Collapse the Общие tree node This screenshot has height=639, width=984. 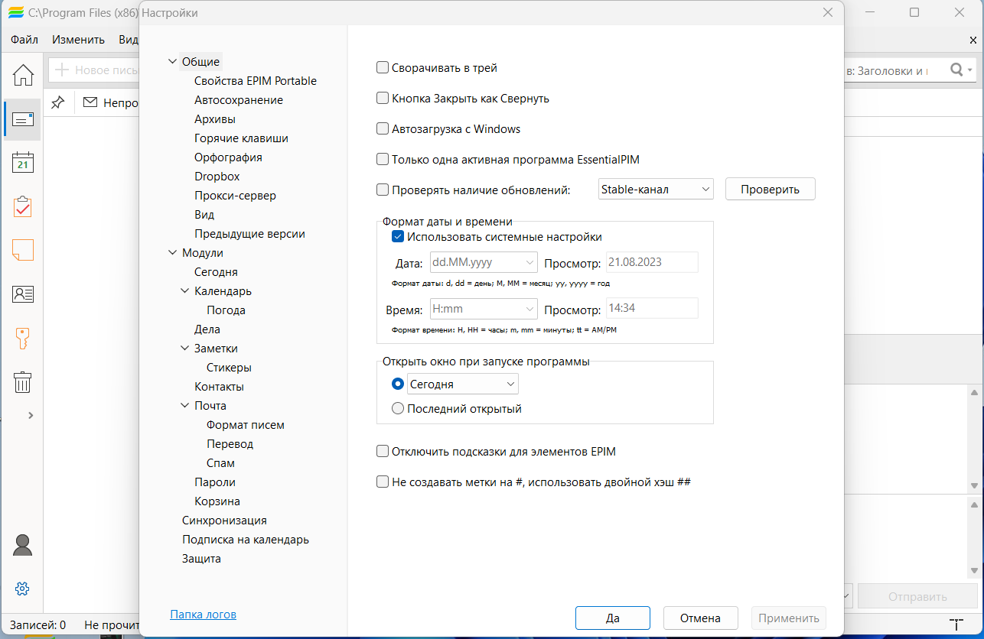pos(172,62)
